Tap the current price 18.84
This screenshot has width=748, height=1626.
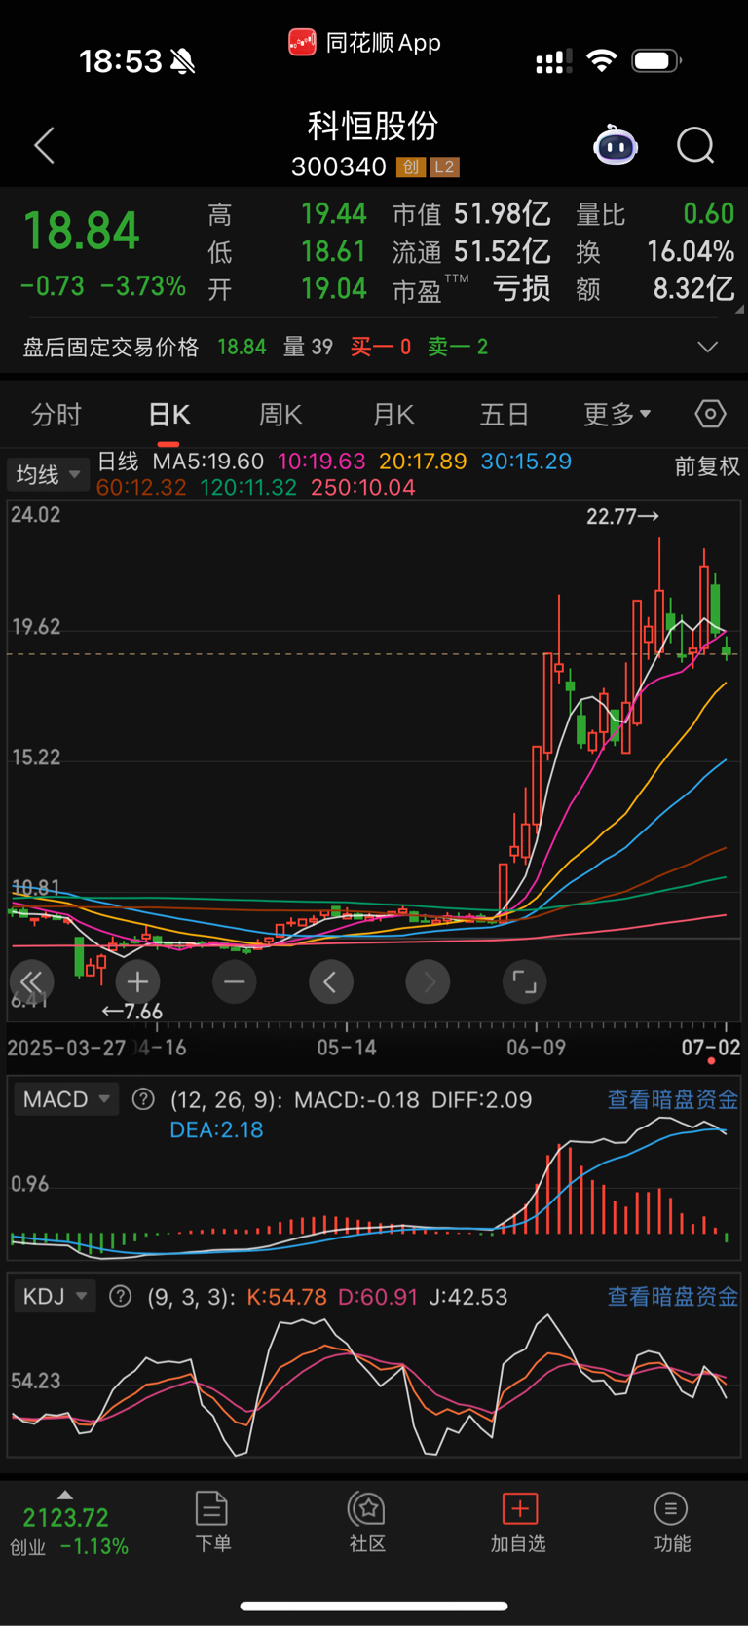(x=82, y=232)
